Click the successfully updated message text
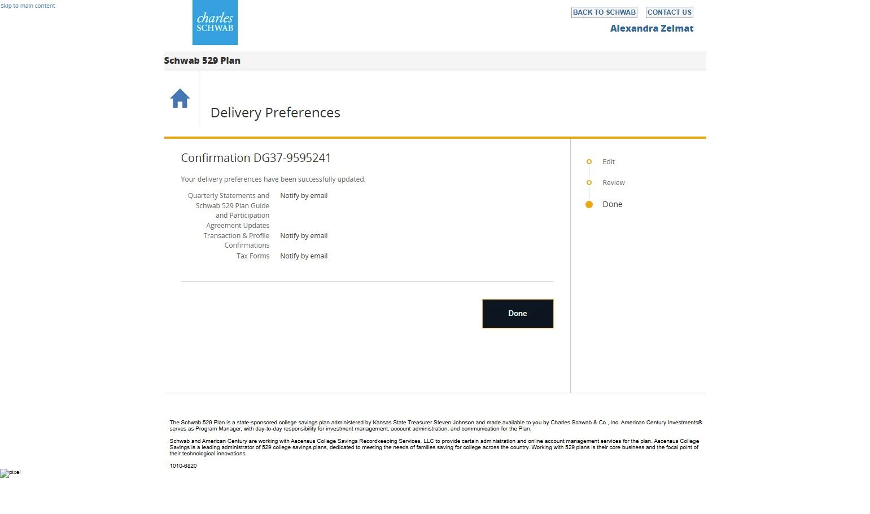 273,179
